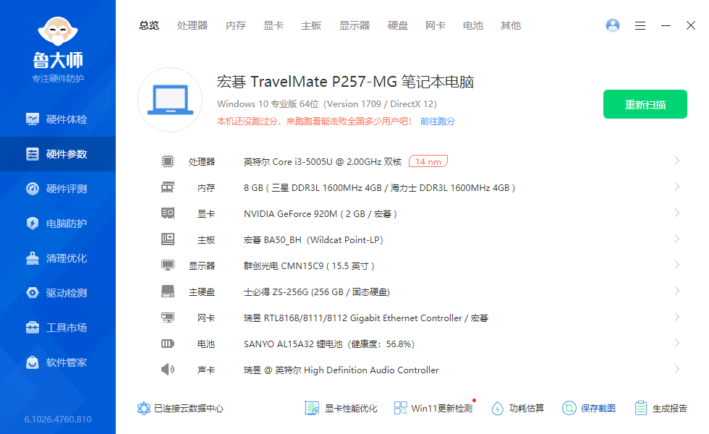Switch to the 总览 tab

[149, 26]
